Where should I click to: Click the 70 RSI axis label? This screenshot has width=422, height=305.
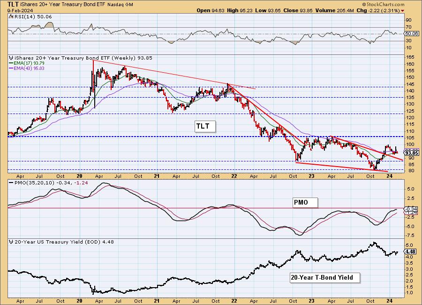point(408,27)
